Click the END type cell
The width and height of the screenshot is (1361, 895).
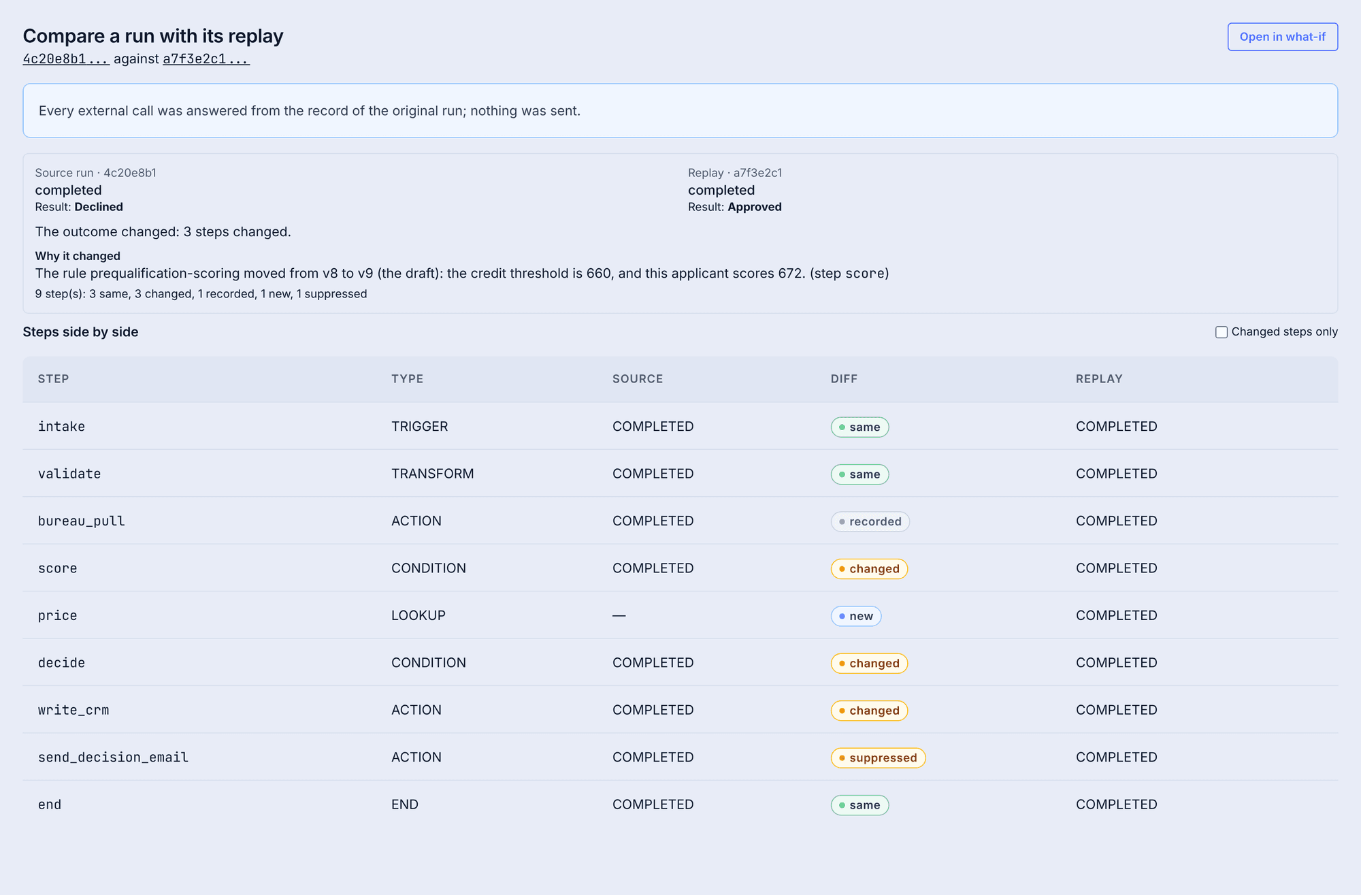point(405,804)
